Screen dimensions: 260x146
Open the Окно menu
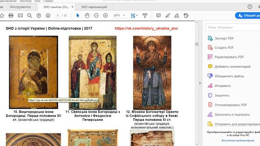(x=37, y=1)
